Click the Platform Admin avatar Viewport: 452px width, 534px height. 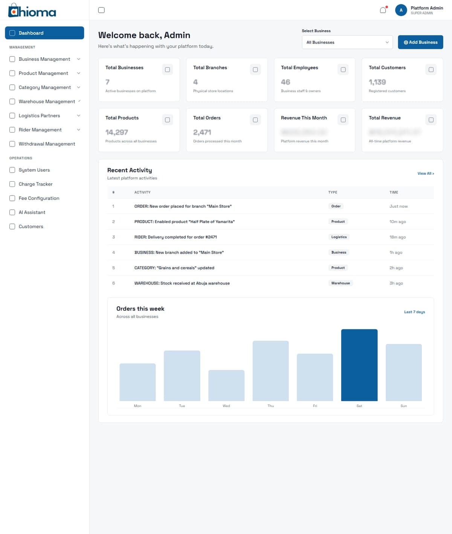[401, 10]
